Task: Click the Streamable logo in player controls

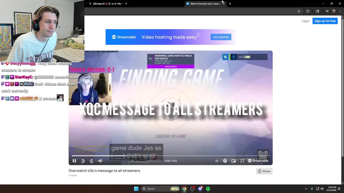Action: (258, 161)
